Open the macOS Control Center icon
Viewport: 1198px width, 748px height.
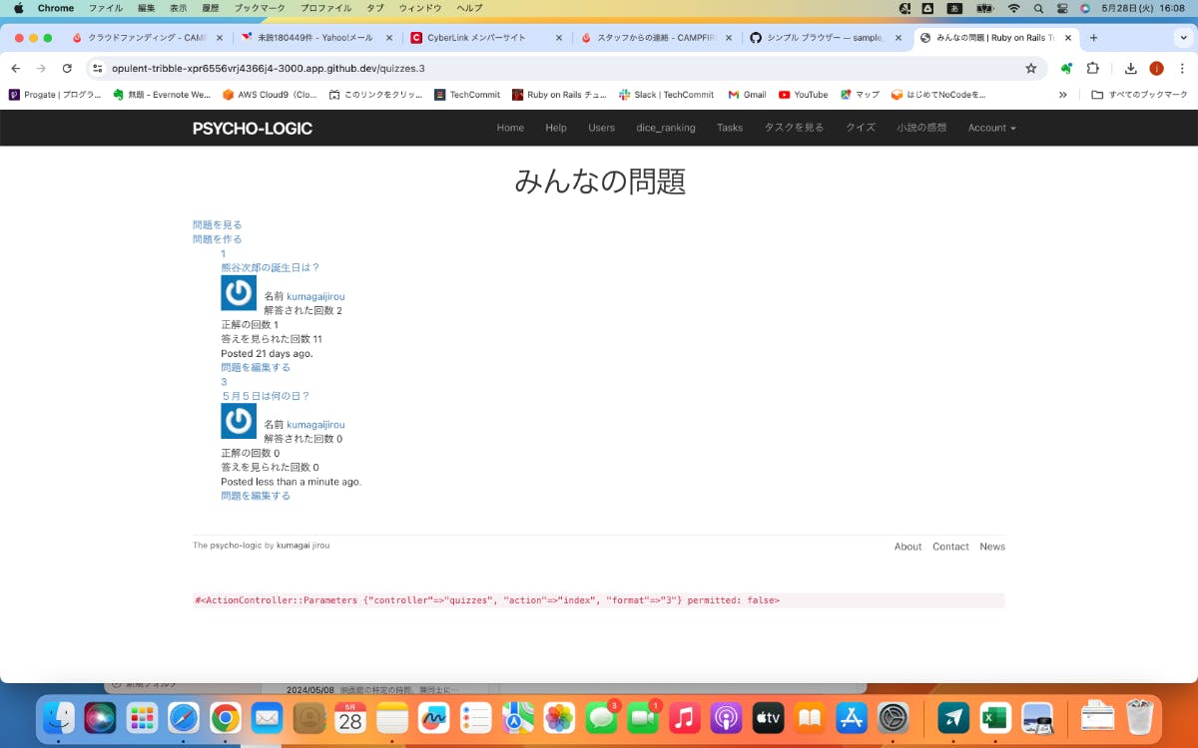tap(1061, 8)
